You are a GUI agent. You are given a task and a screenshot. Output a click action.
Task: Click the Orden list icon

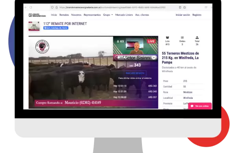pos(182,38)
